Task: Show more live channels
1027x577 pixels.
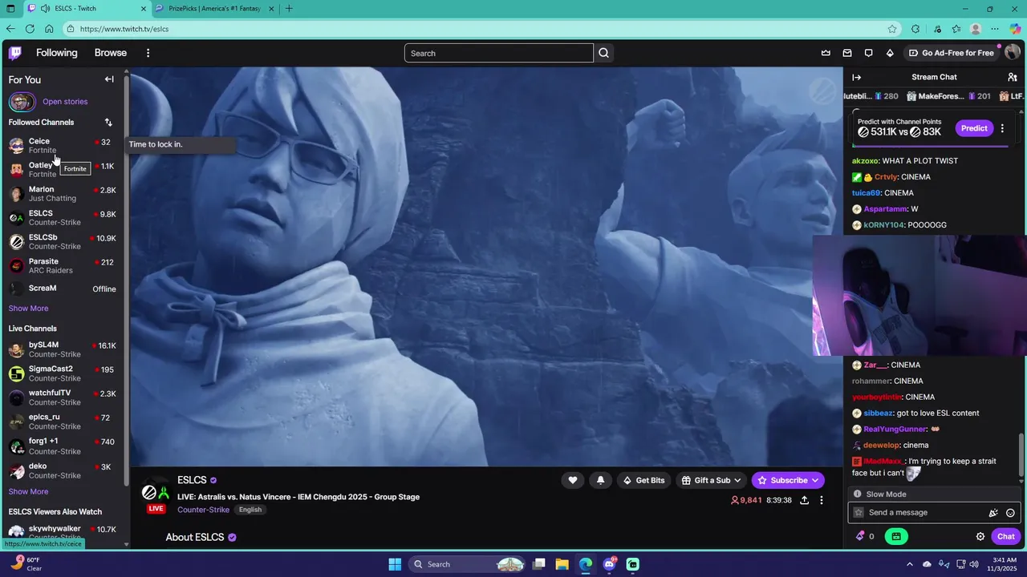Action: 28,492
